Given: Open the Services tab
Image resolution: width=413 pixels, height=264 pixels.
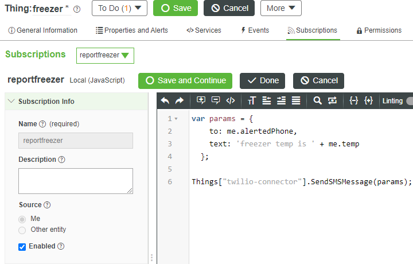Looking at the screenshot, I should [x=204, y=30].
